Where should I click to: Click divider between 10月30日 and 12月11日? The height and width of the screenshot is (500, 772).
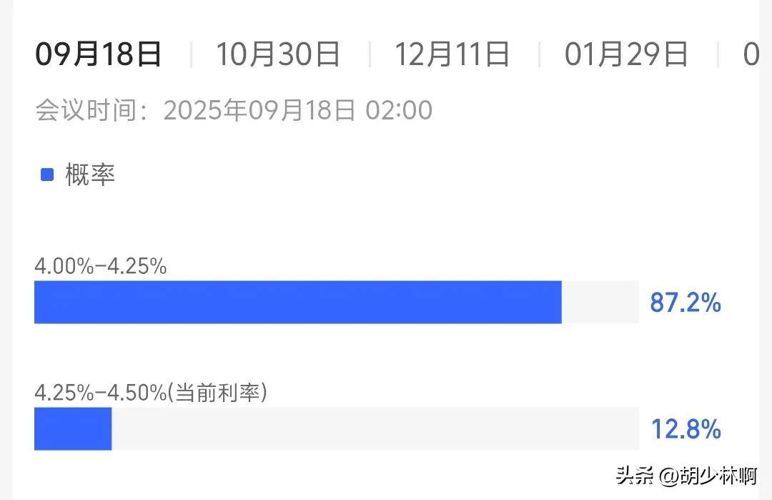point(370,54)
